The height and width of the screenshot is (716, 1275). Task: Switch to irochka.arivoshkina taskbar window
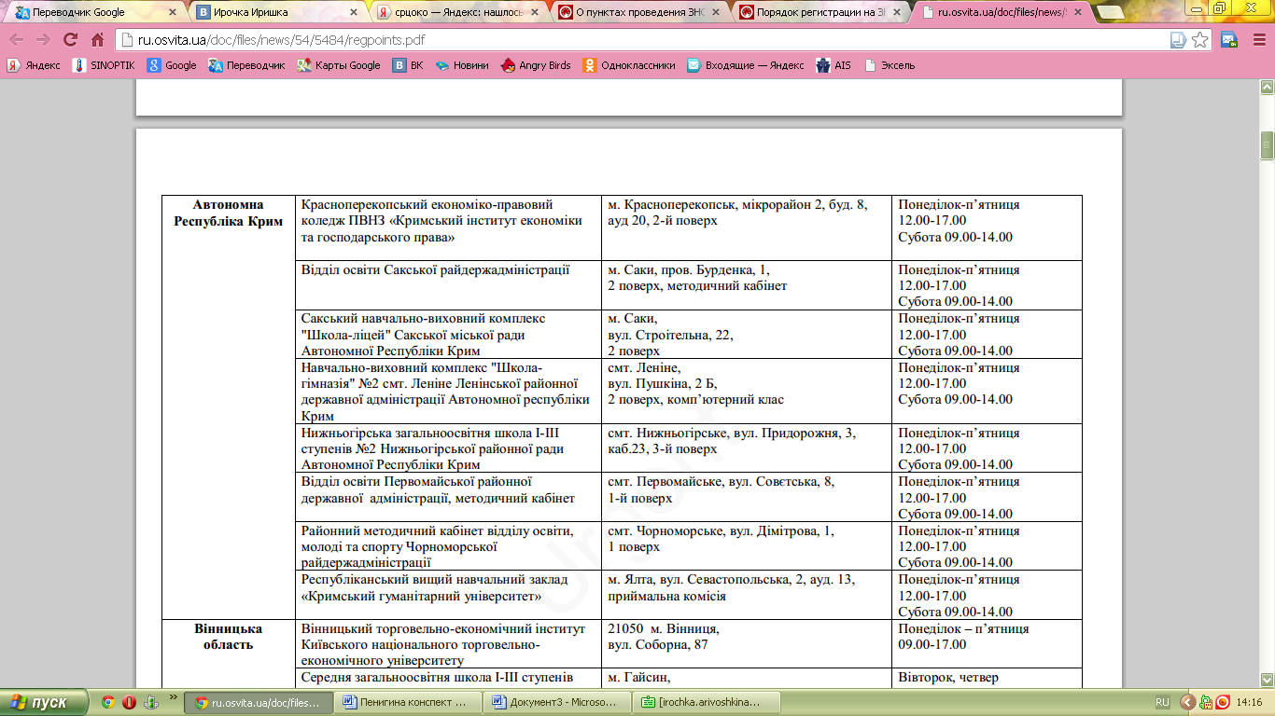[707, 702]
